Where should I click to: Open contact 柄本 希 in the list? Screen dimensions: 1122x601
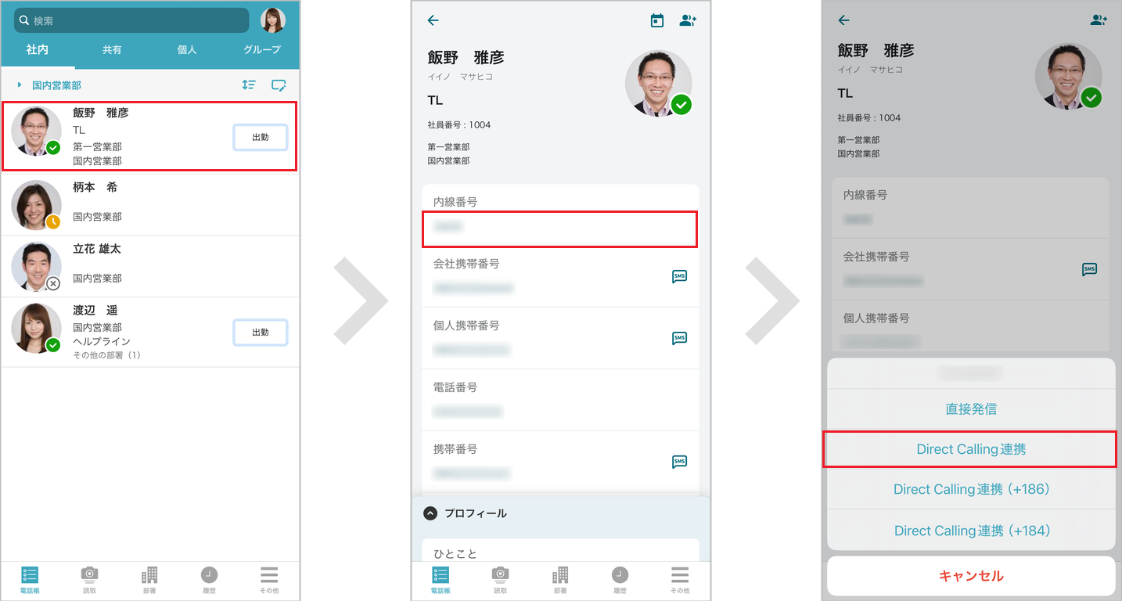150,204
